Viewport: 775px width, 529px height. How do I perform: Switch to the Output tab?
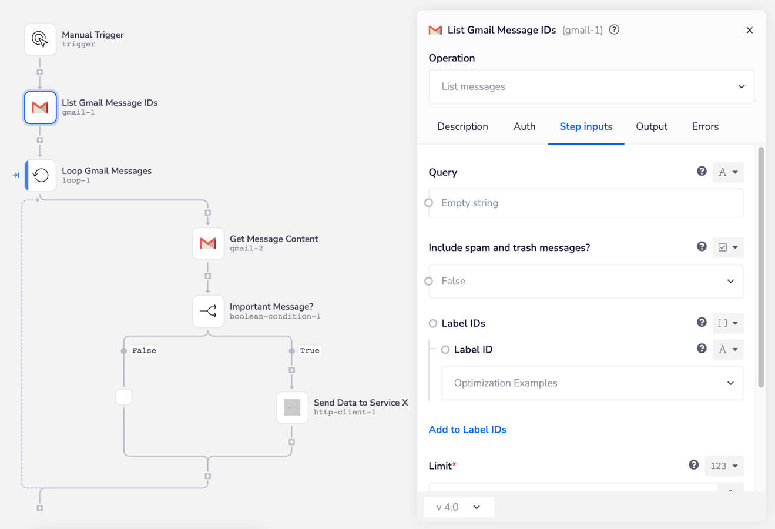tap(652, 127)
